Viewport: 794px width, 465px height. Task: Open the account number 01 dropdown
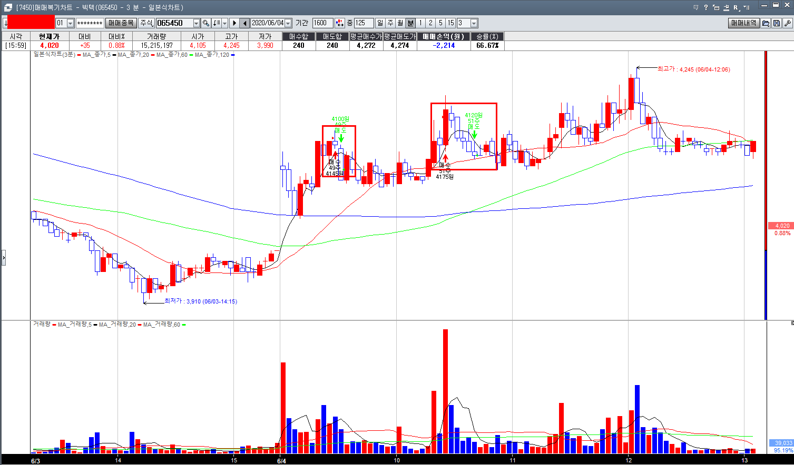click(70, 23)
